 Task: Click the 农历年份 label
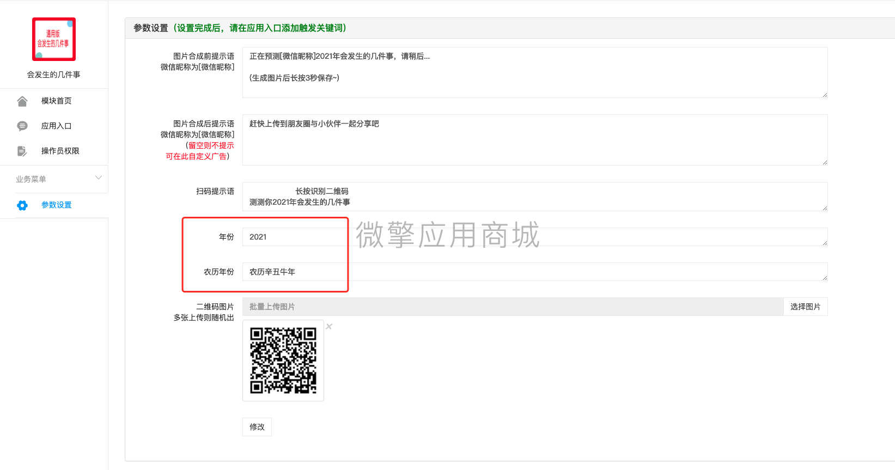(x=219, y=272)
